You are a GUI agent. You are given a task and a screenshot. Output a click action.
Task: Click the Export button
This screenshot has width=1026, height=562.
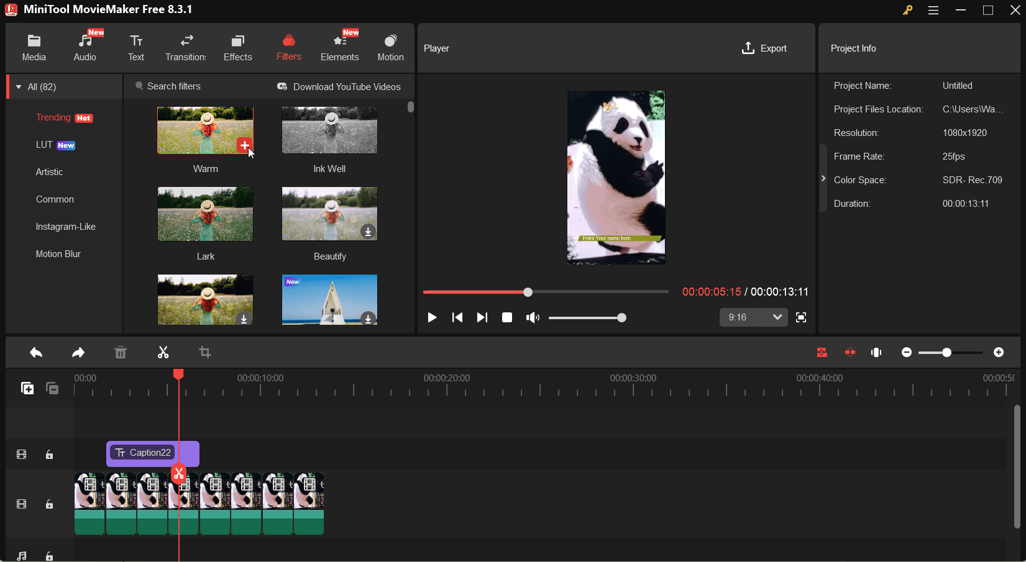pyautogui.click(x=764, y=48)
